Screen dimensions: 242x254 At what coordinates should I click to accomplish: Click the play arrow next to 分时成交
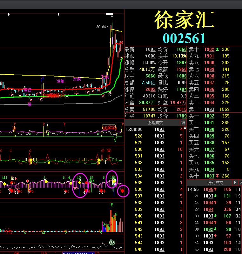[x=235, y=183]
